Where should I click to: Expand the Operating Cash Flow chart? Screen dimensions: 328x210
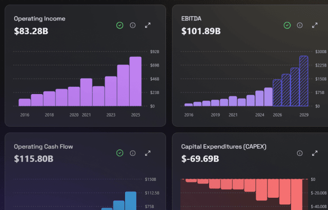tap(148, 153)
